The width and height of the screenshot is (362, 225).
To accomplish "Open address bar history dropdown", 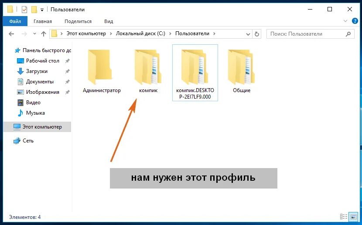I will 248,34.
